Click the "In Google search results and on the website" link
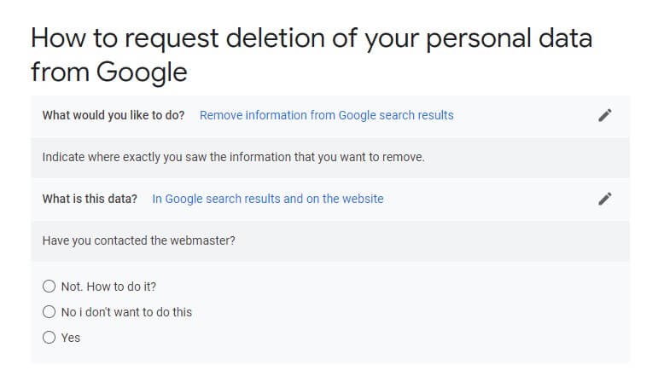Viewport: 664px width, 388px height. 268,199
